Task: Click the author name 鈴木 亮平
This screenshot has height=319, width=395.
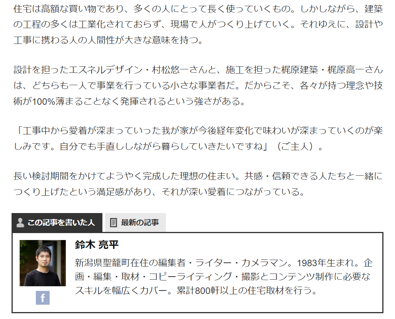Action: click(x=97, y=245)
